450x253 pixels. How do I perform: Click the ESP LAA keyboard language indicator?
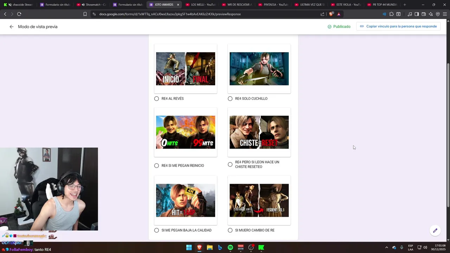coord(411,247)
